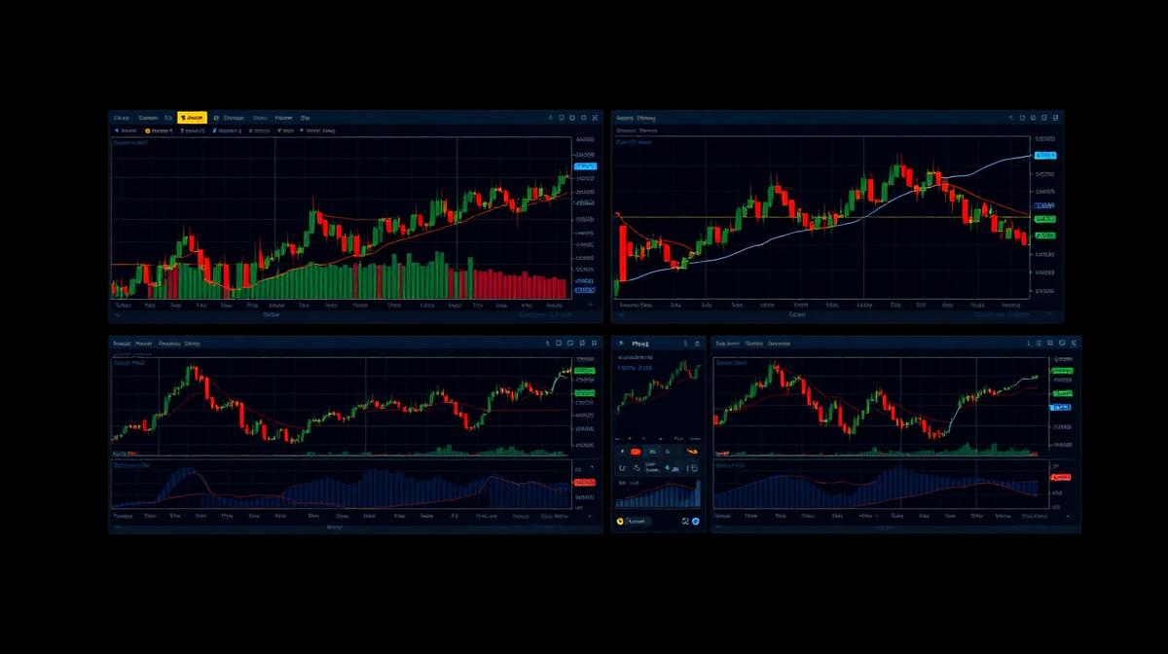Select the yellow highlighted tab in top-left chart toolbar

192,118
